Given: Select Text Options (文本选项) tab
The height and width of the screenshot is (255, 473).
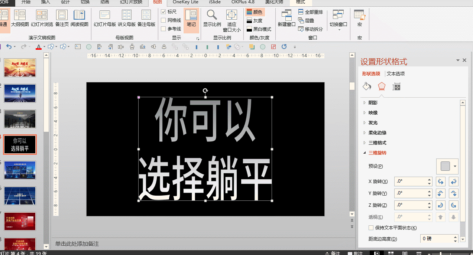Looking at the screenshot, I should click(x=396, y=73).
